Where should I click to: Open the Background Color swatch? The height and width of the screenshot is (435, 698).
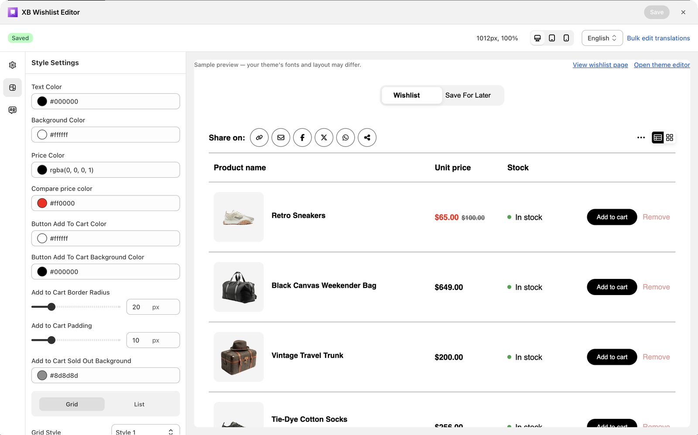[x=42, y=135]
